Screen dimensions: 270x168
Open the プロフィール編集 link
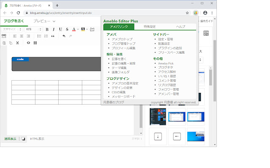[124, 48]
